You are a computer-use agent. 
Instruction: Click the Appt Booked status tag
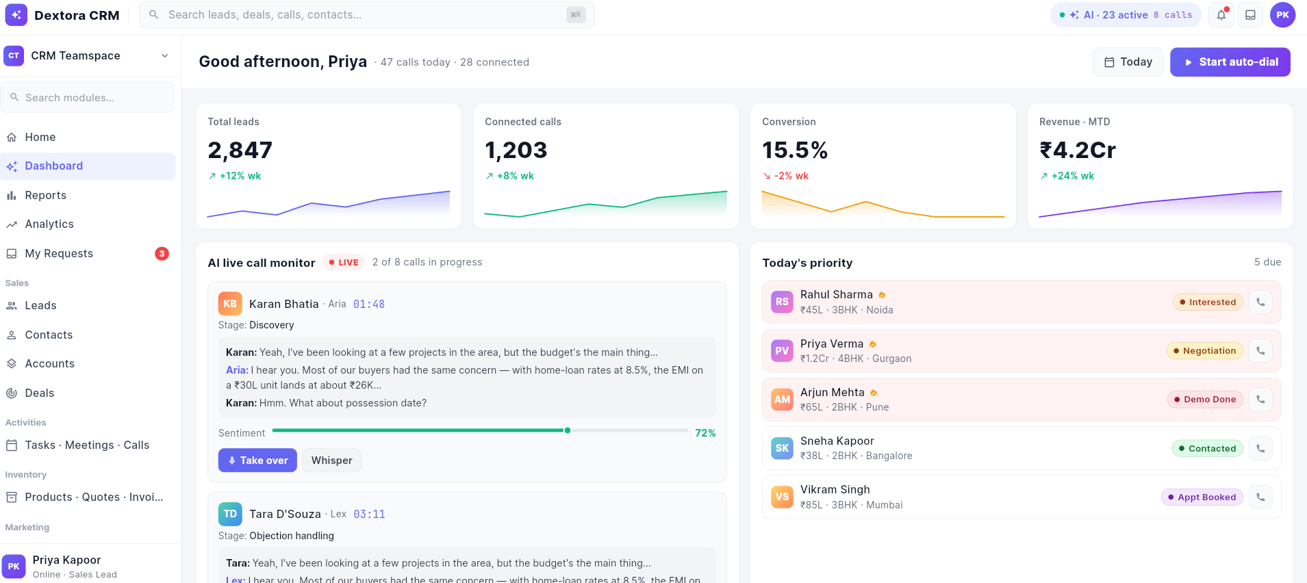[1202, 497]
